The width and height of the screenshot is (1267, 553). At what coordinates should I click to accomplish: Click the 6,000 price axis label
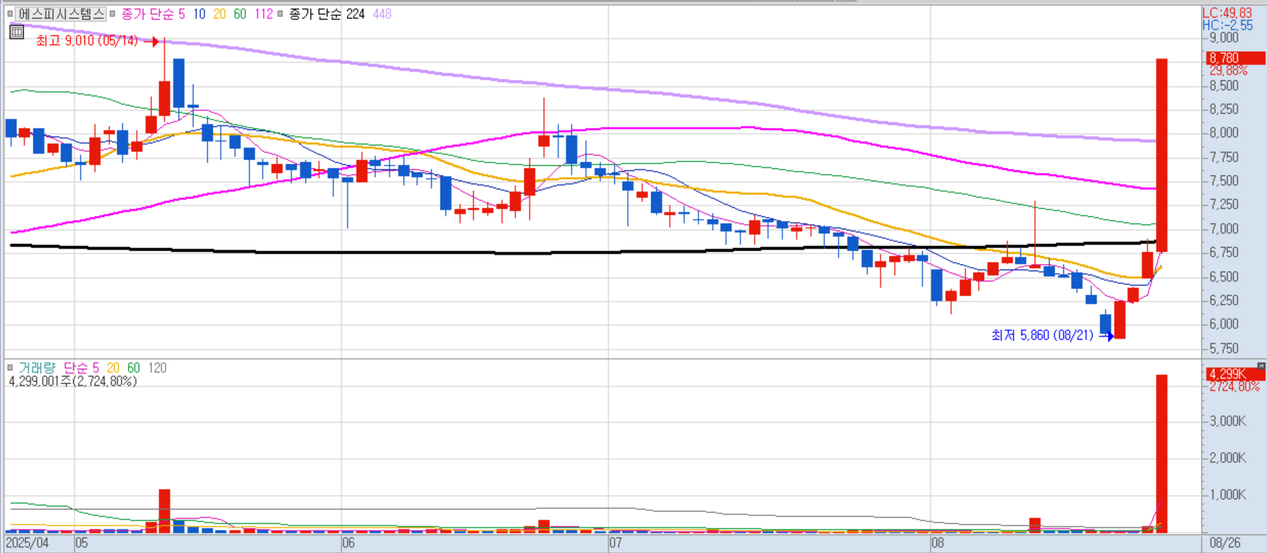tap(1224, 324)
